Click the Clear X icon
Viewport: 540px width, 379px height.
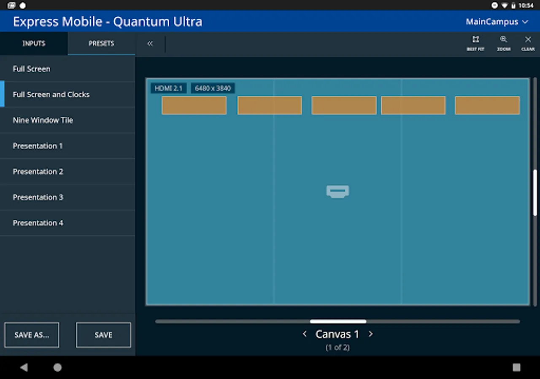click(528, 40)
